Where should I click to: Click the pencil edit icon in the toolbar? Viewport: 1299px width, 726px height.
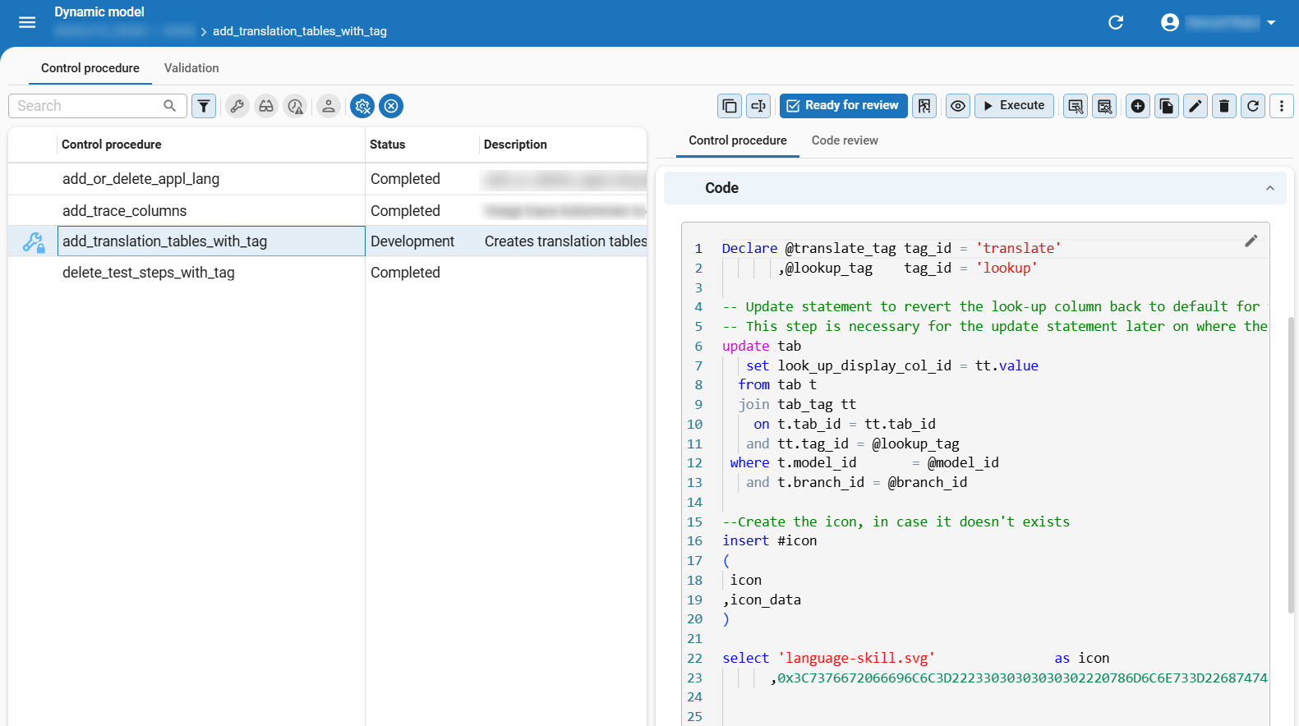click(1195, 106)
